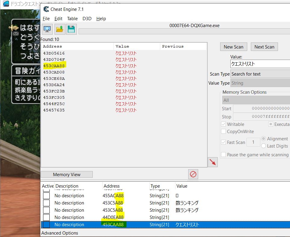Click the Memory View button
Viewport: 290px width, 237px height.
67,175
